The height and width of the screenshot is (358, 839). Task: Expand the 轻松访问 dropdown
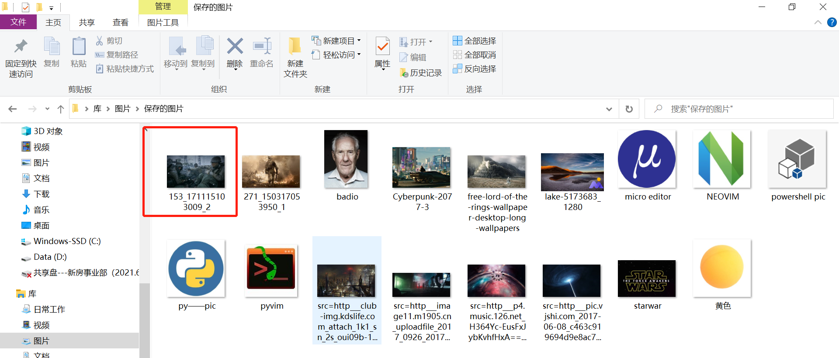[359, 55]
